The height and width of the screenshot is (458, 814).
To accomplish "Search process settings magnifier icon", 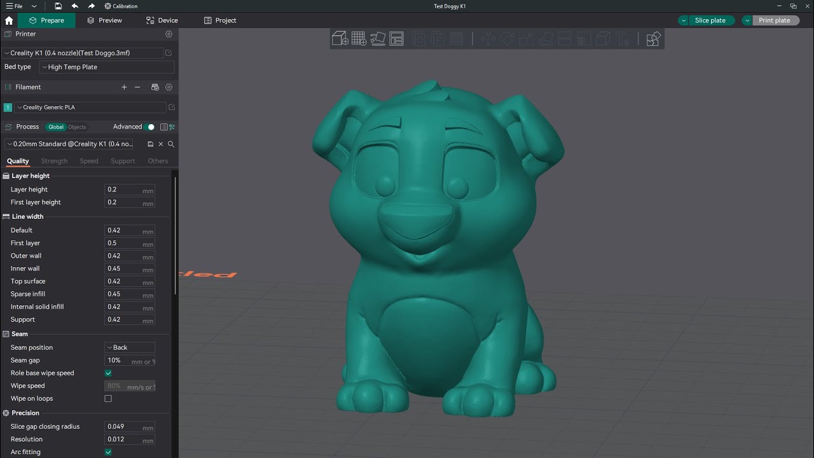I will click(171, 144).
